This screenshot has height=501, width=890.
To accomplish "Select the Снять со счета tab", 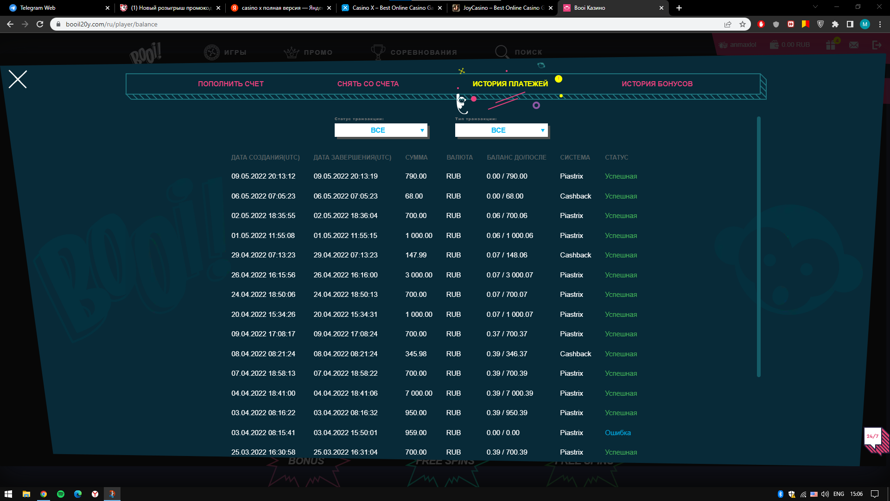I will click(x=368, y=84).
